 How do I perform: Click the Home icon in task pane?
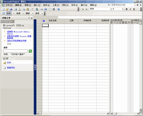click(12, 22)
